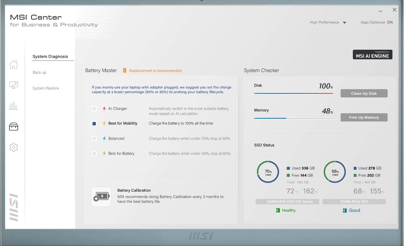
Task: Check the Balanced charging mode box
Action: click(94, 139)
